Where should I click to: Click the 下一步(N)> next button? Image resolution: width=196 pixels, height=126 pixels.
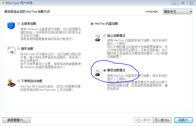[x=162, y=120]
